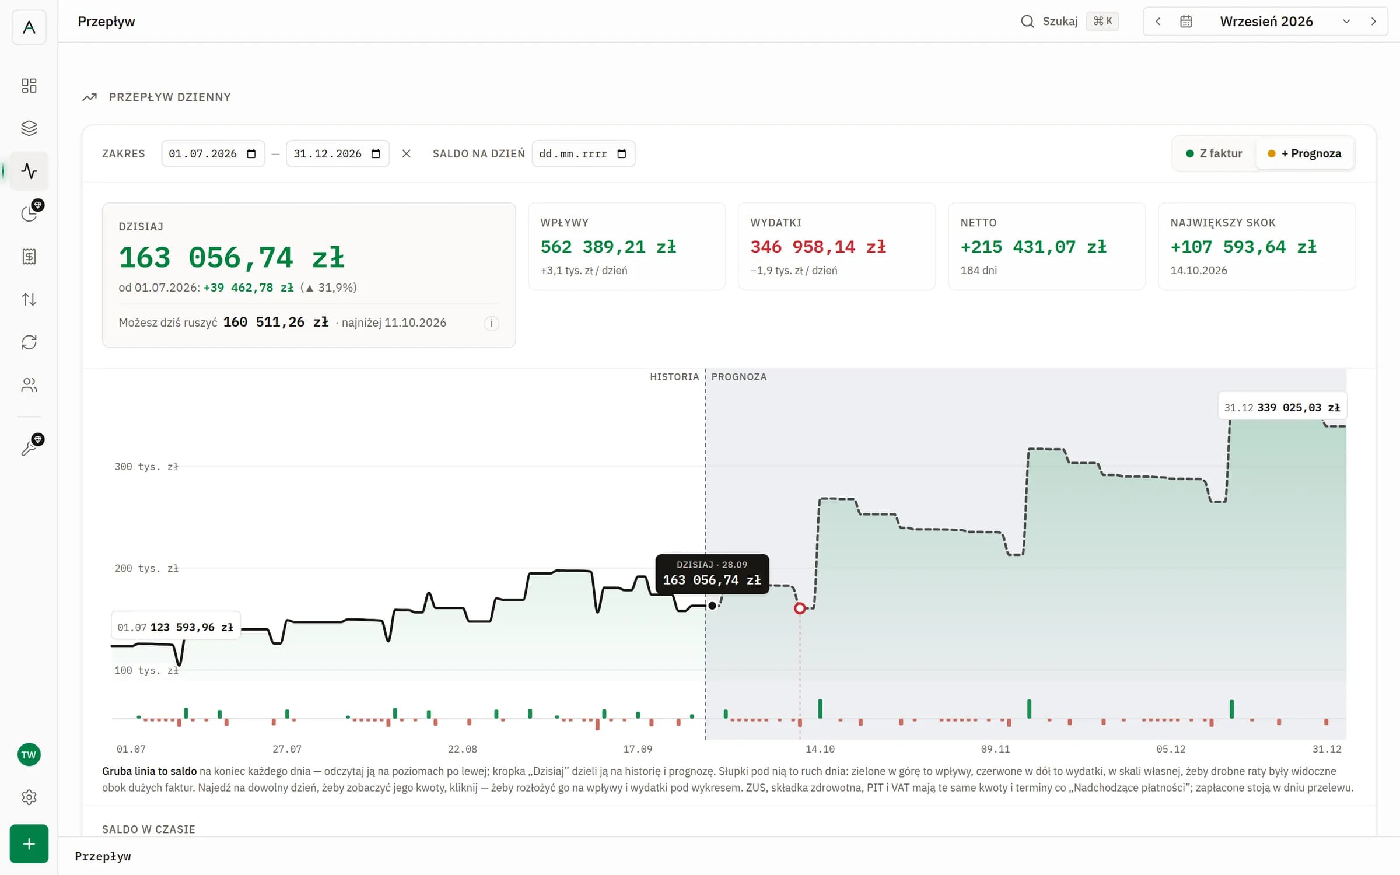Click the info icon in Dzisiaj card
Viewport: 1400px width, 875px height.
pyautogui.click(x=492, y=323)
